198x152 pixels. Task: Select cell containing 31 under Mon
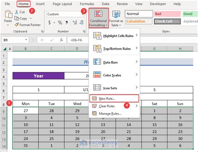[x=25, y=146]
